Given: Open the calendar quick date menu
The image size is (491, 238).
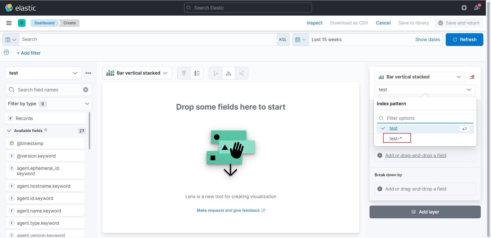Looking at the screenshot, I should click(x=301, y=40).
